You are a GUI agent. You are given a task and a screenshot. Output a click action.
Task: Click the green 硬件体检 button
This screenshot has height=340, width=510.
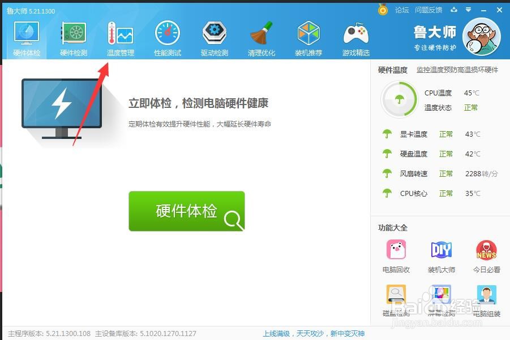coord(187,211)
